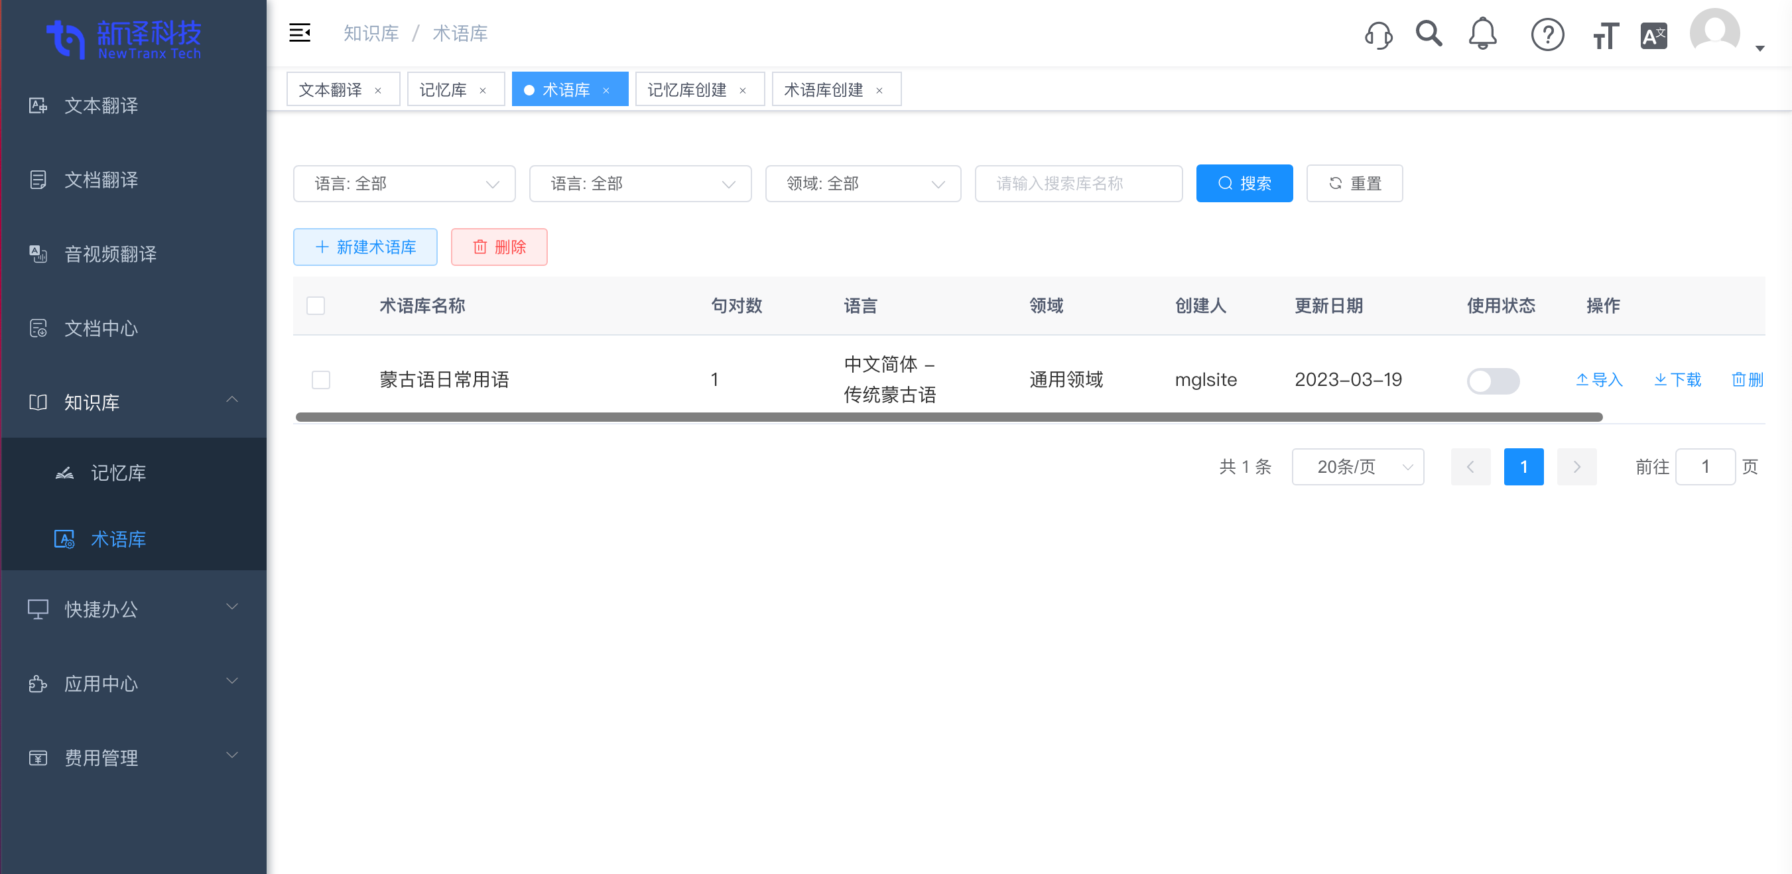Open the 20条/页 page size dropdown
The width and height of the screenshot is (1792, 874).
[1357, 467]
